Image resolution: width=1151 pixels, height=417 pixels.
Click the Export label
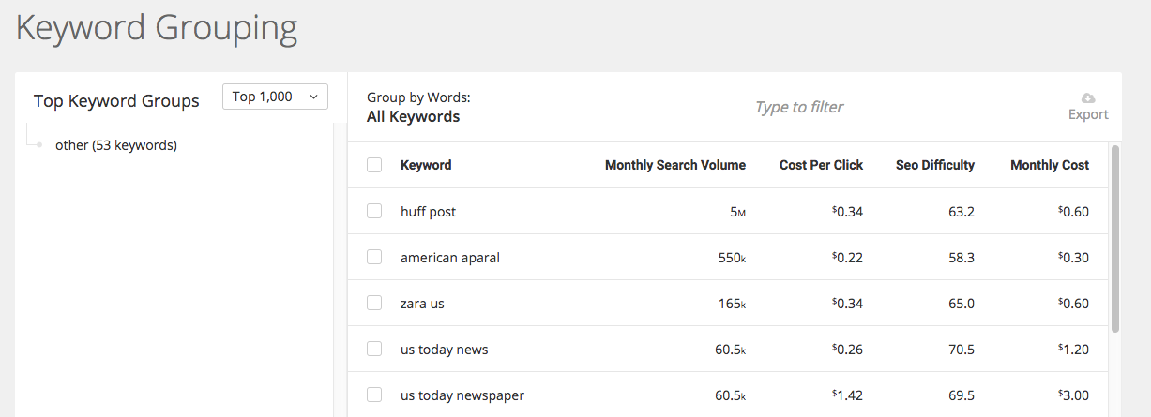1088,114
